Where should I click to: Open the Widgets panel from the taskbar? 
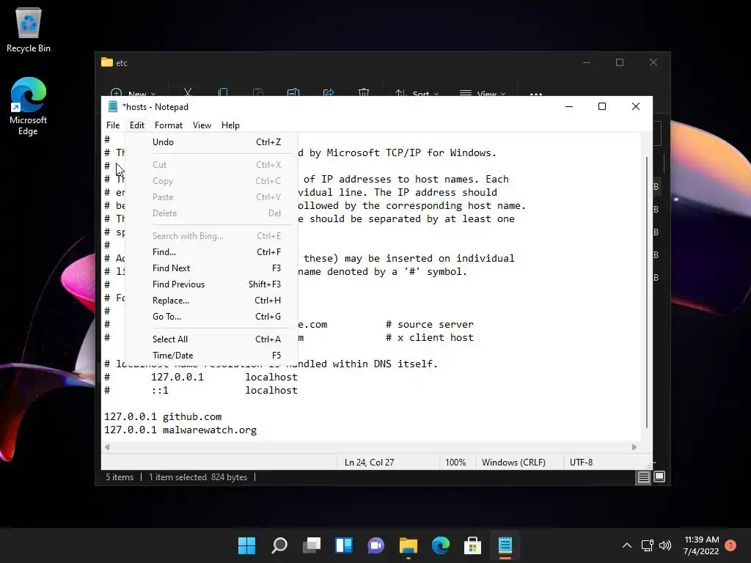tap(344, 545)
